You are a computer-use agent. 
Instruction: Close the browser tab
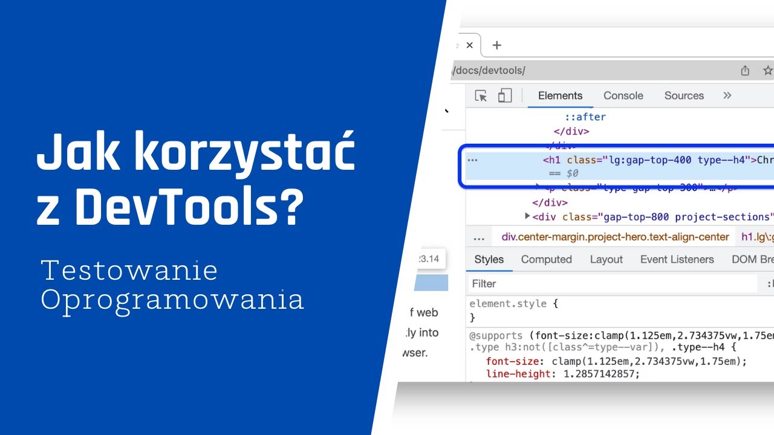(469, 45)
